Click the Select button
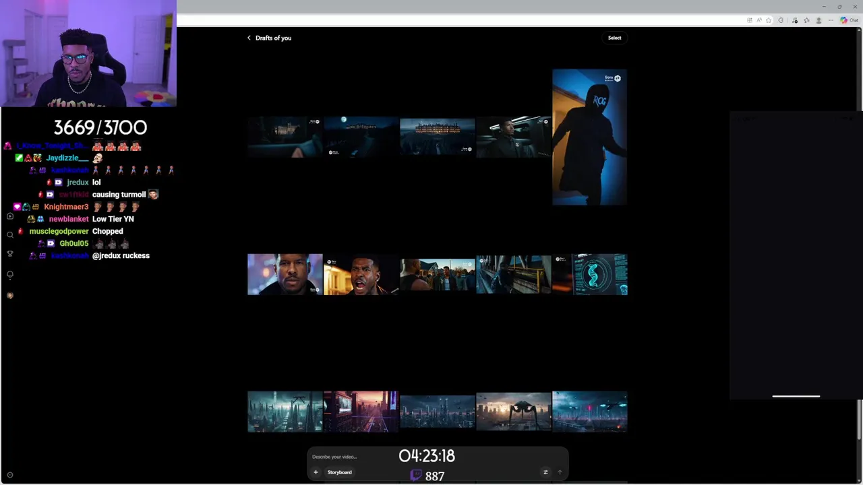The image size is (863, 485). tap(614, 38)
